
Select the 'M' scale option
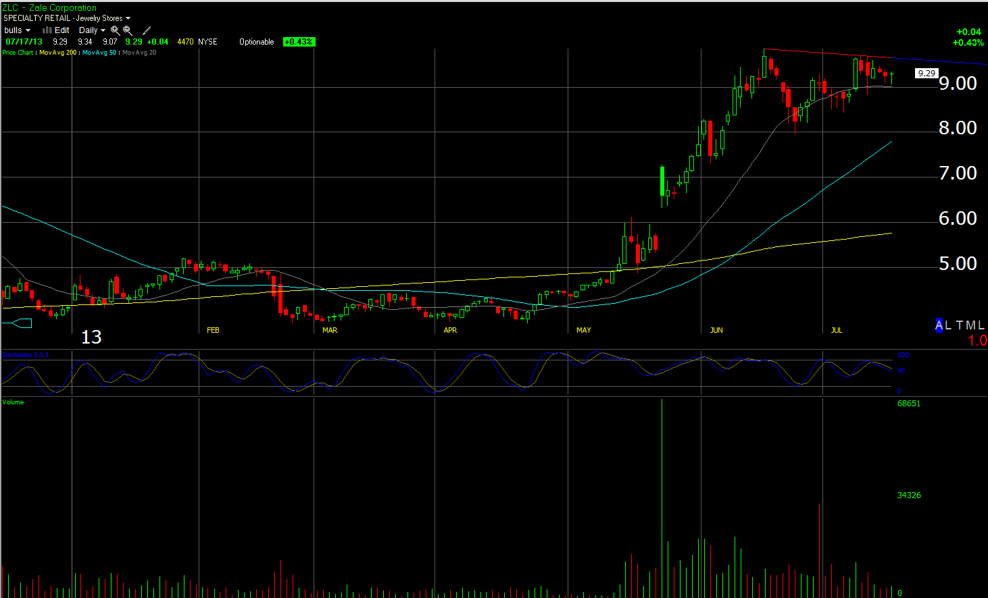coord(970,325)
